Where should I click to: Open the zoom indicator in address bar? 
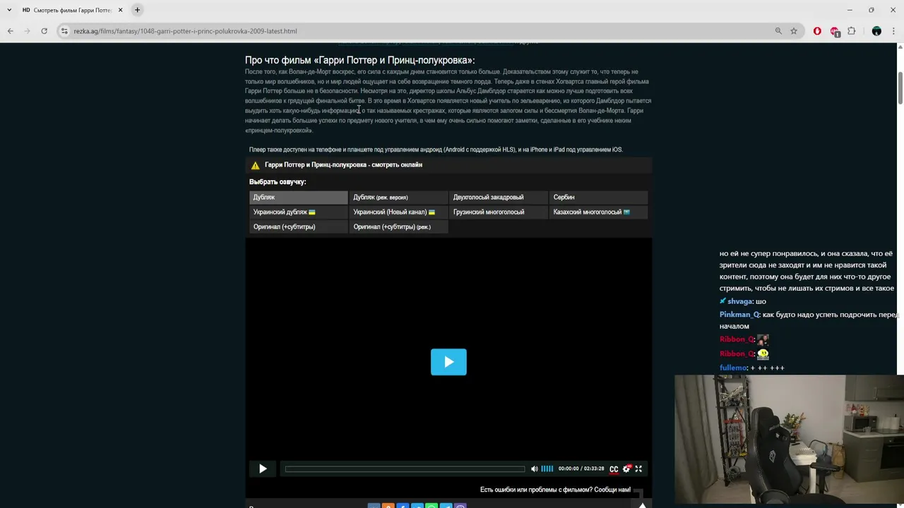[x=778, y=31]
